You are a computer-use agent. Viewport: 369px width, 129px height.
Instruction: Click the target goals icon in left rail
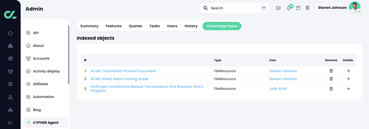[10, 59]
